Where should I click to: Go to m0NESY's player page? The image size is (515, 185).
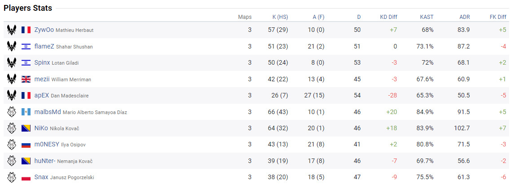47,145
